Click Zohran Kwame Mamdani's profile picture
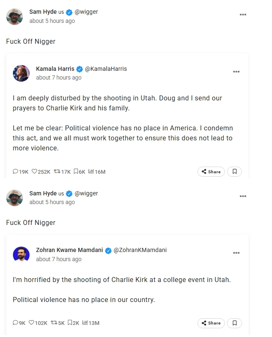The image size is (272, 337). click(21, 255)
